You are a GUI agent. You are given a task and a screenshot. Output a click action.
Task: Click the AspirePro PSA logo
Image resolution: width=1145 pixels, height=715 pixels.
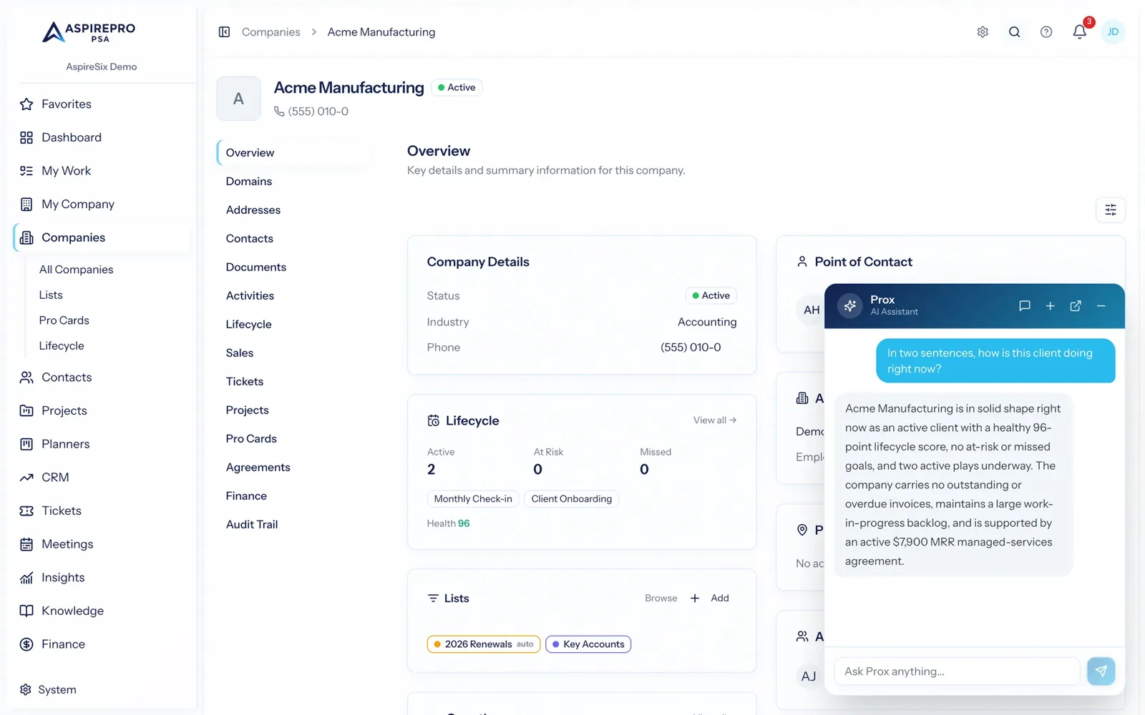[89, 31]
